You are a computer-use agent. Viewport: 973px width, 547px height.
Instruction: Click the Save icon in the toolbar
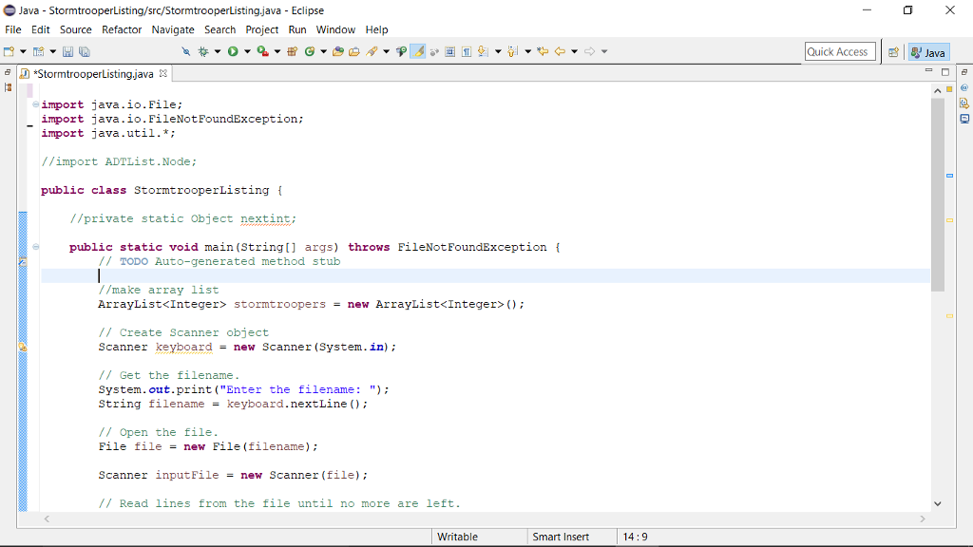click(x=67, y=51)
